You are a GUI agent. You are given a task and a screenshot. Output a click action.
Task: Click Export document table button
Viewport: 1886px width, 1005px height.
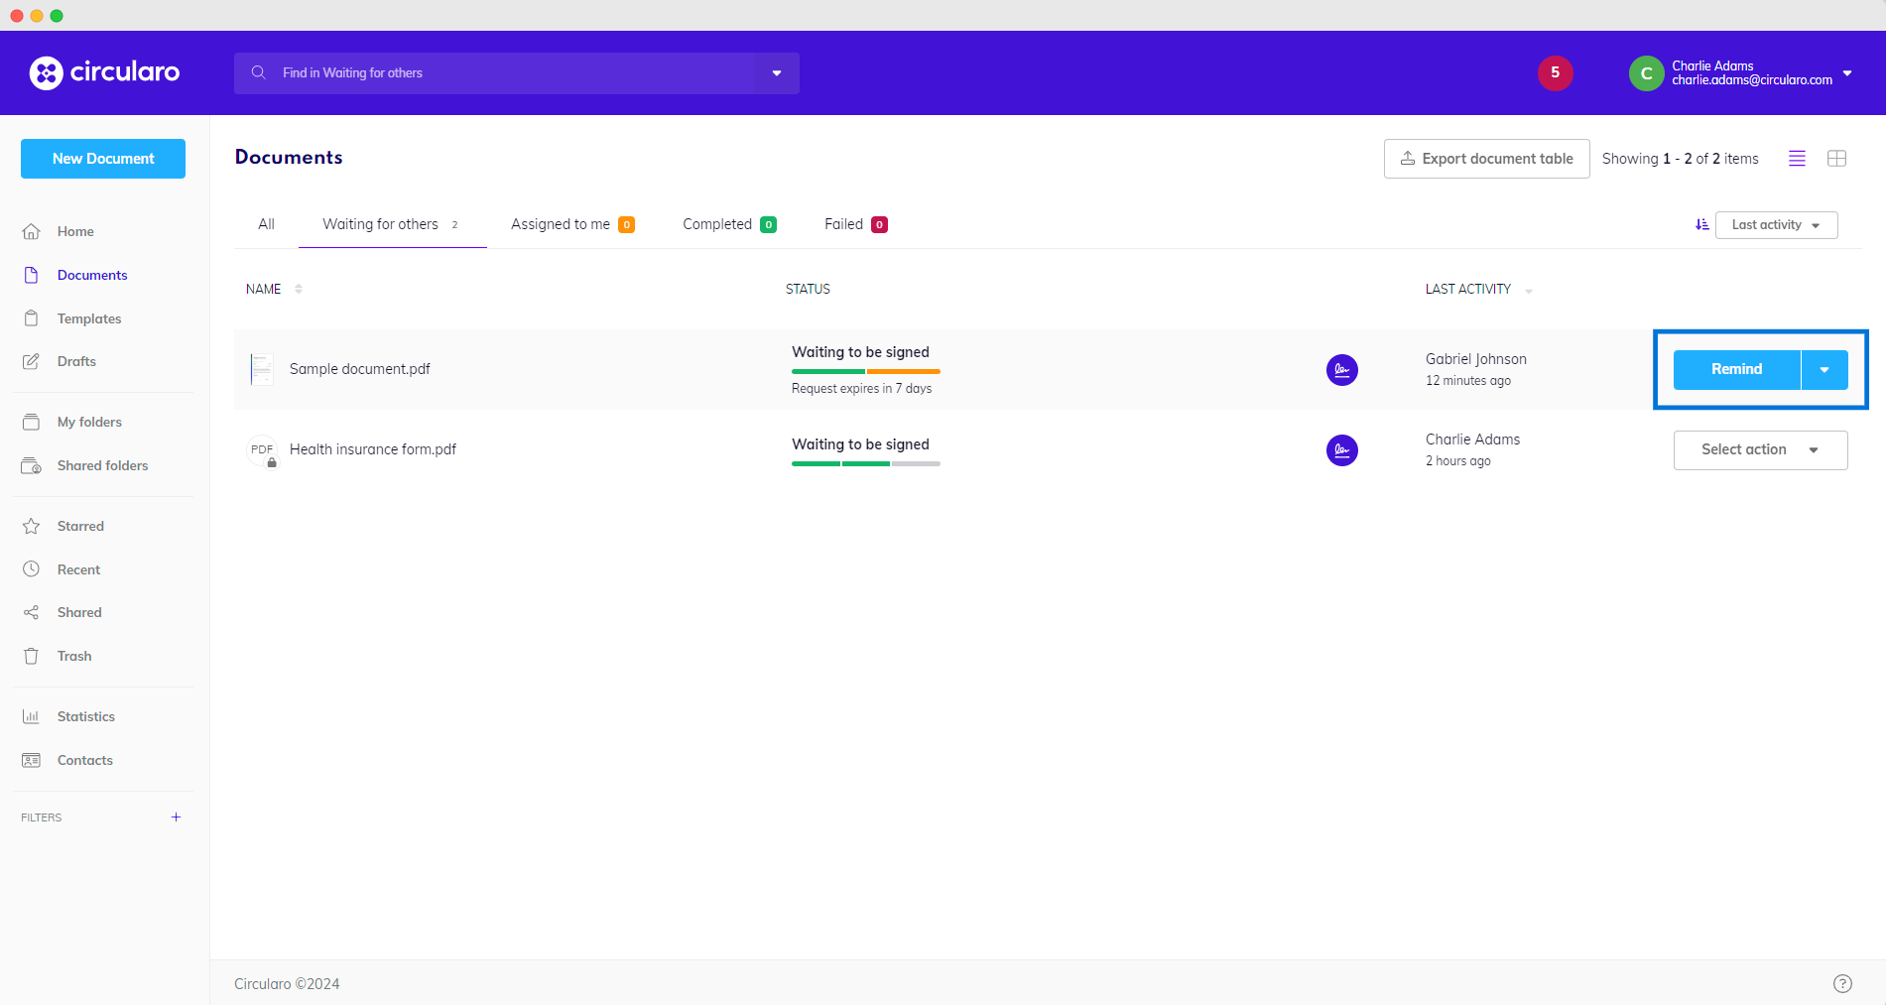[x=1486, y=159]
